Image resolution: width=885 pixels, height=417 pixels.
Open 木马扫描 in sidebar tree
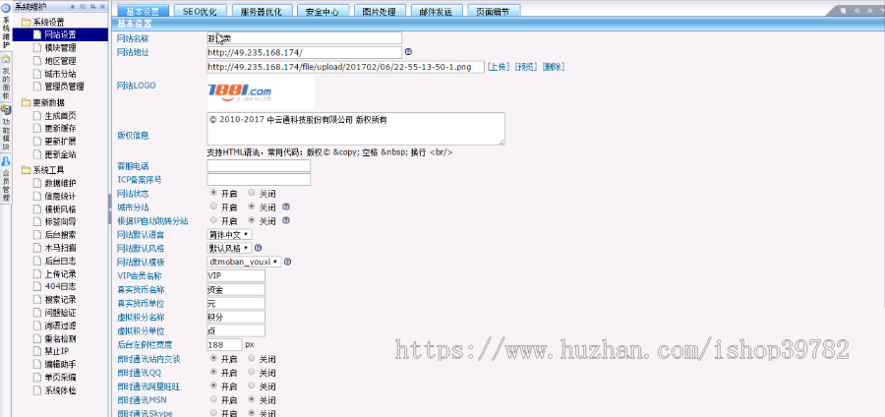tap(60, 248)
